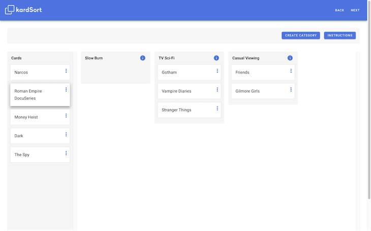Image resolution: width=371 pixels, height=231 pixels.
Task: Go to Back in the header
Action: pos(339,10)
